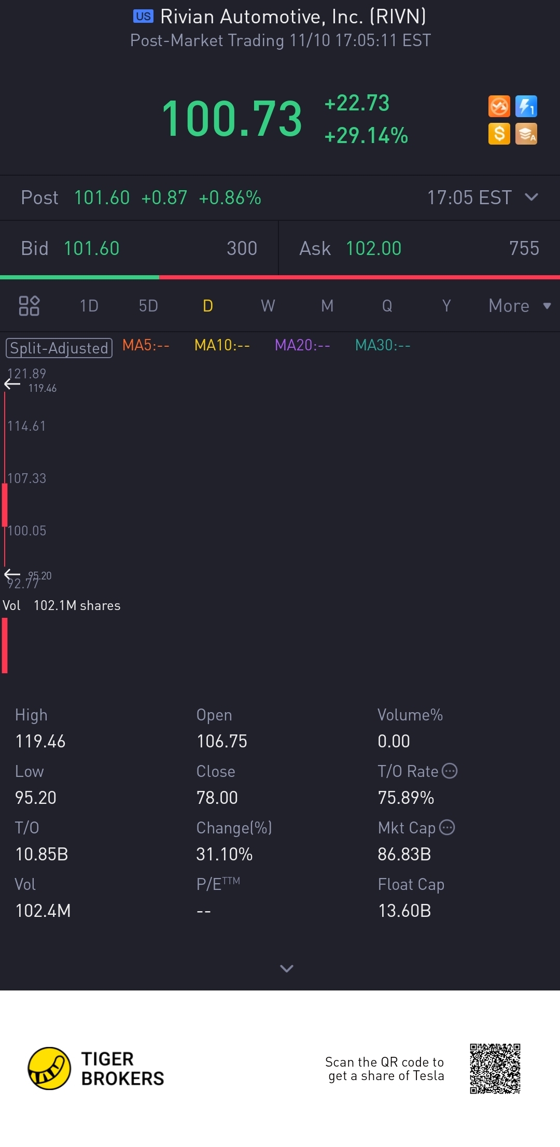Viewport: 560px width, 1147px height.
Task: Tap the Tesla share QR code
Action: (495, 1068)
